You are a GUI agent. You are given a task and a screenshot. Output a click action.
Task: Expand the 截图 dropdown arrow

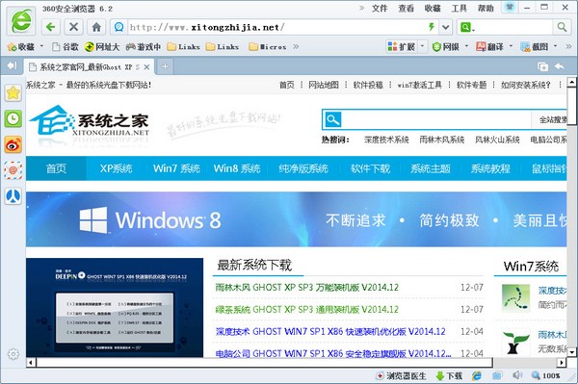(555, 46)
